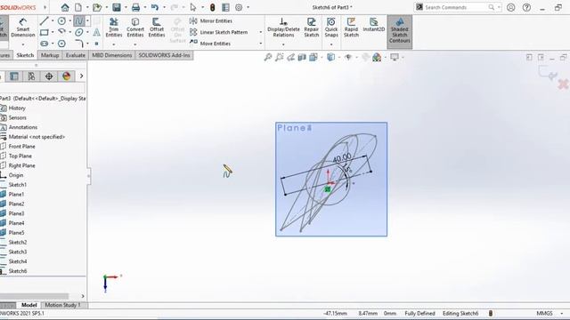Open ConfigurationManager panel tab
The image size is (570, 320).
(x=32, y=76)
